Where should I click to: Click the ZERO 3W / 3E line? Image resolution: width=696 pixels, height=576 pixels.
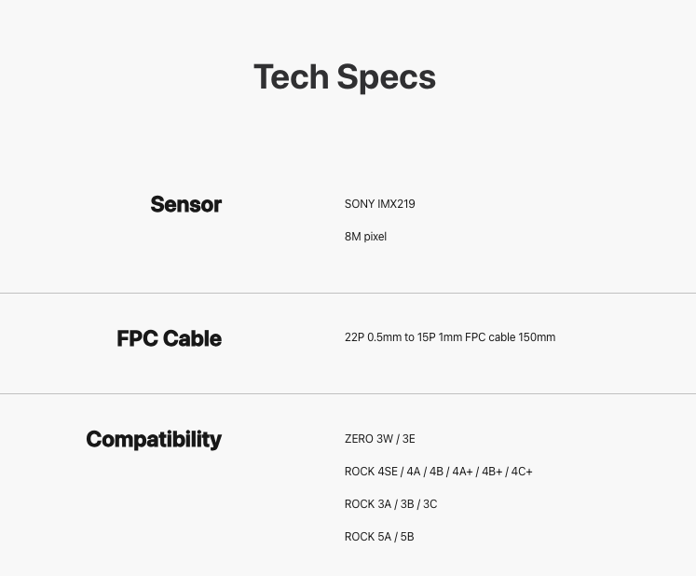click(x=379, y=439)
